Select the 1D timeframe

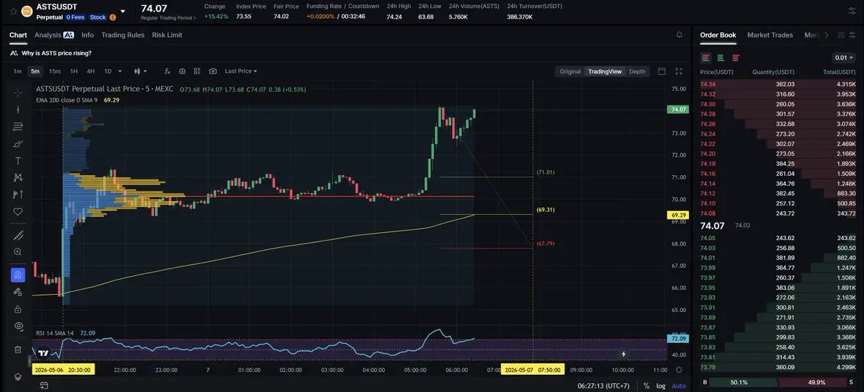click(x=108, y=71)
